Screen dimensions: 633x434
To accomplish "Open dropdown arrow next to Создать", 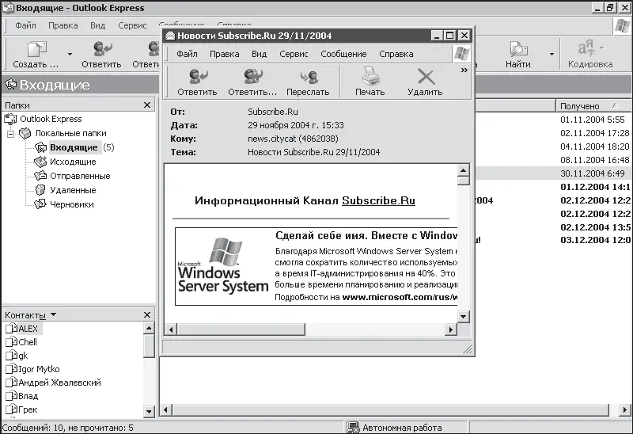I will pyautogui.click(x=70, y=54).
